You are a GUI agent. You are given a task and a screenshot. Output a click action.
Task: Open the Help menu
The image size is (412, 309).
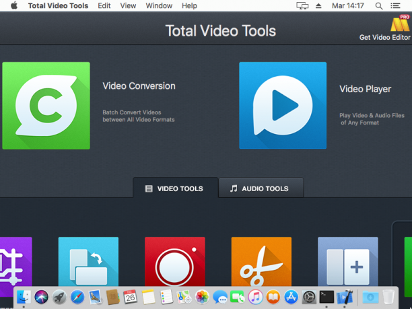click(189, 5)
